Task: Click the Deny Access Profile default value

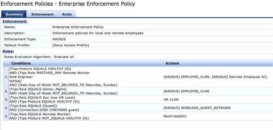Action: 71,45
